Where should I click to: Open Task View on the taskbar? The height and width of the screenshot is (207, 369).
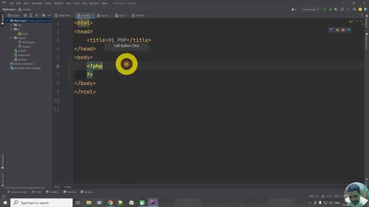point(78,203)
